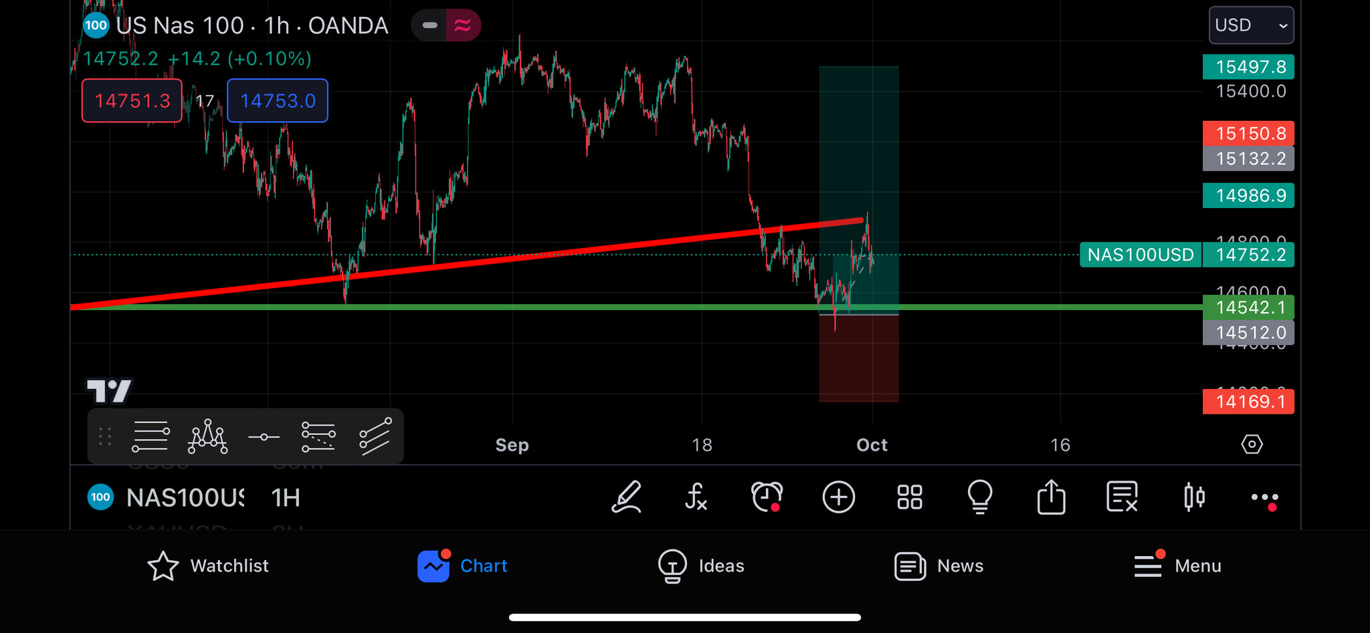Select the Fibonacci retracement drawing tool
Viewport: 1370px width, 633px height.
click(318, 437)
